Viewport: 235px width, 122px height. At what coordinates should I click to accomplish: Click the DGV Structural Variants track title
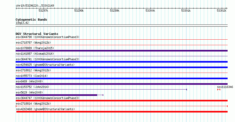pos(37,34)
